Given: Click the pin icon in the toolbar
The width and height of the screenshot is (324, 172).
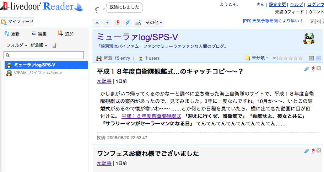Looking at the screenshot, I should tap(118, 23).
